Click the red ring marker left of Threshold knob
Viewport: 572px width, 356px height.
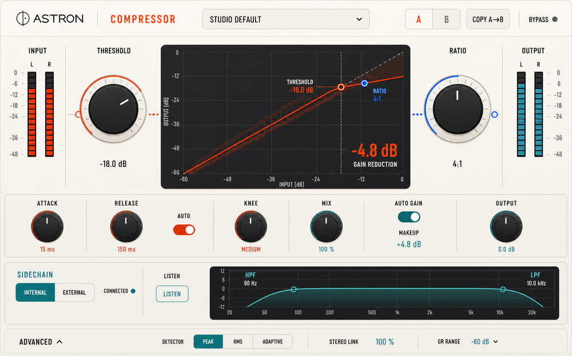click(x=78, y=114)
